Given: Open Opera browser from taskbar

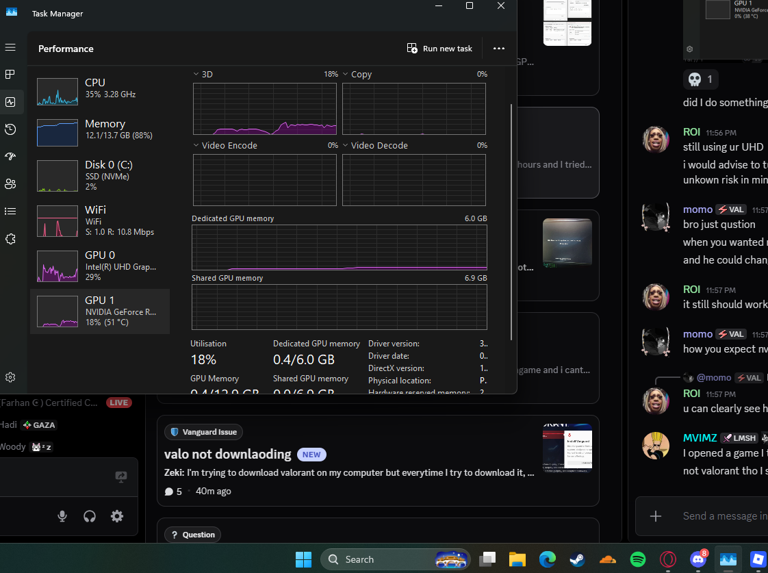Looking at the screenshot, I should tap(668, 559).
